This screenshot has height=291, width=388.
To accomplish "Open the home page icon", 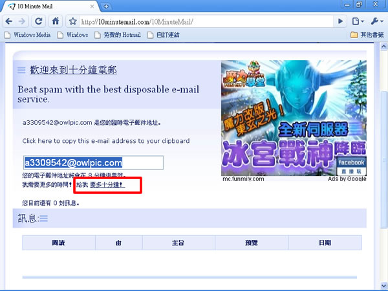I will [56, 21].
